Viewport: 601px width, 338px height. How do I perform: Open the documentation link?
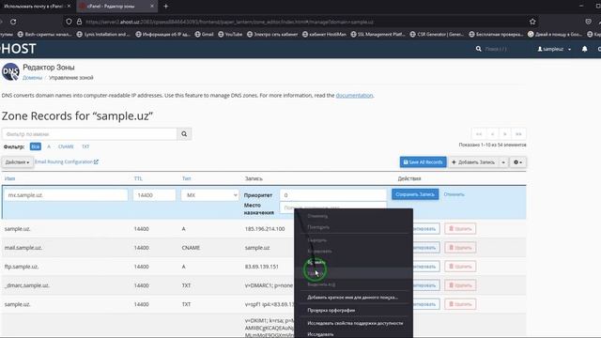click(x=354, y=95)
